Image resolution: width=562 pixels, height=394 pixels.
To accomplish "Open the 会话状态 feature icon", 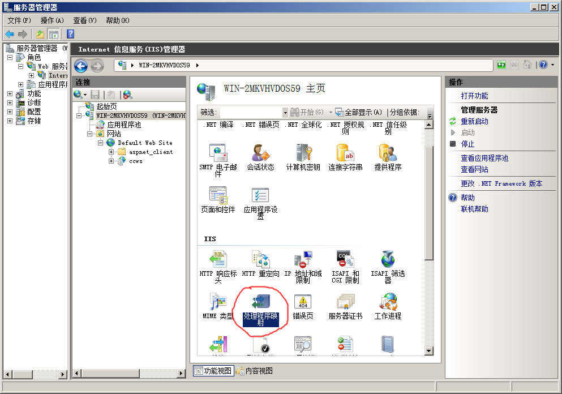I will point(260,153).
